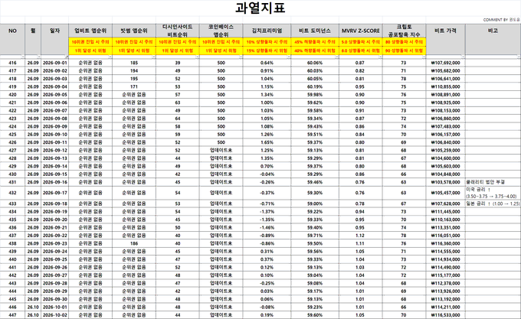Select the 김치프리미엄 cell 1.65%
The width and height of the screenshot is (521, 319).
pyautogui.click(x=267, y=142)
